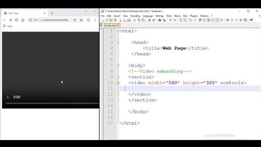Save the file with the floppy icon

coord(111,20)
